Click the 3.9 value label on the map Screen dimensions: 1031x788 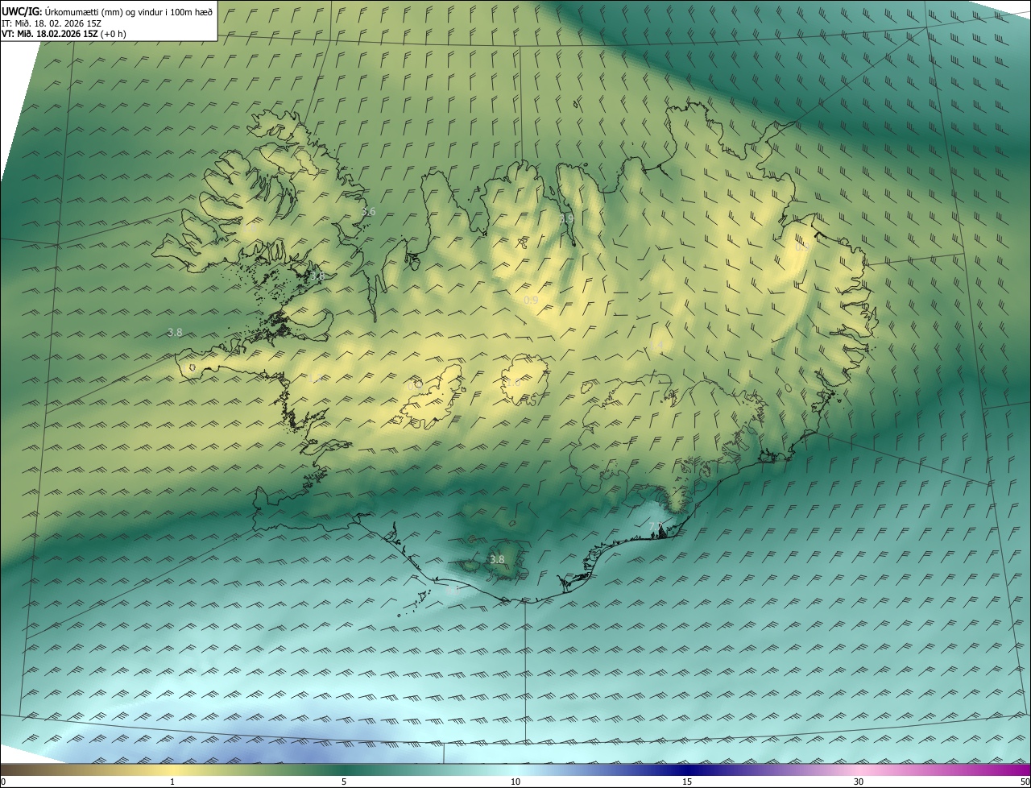(566, 218)
